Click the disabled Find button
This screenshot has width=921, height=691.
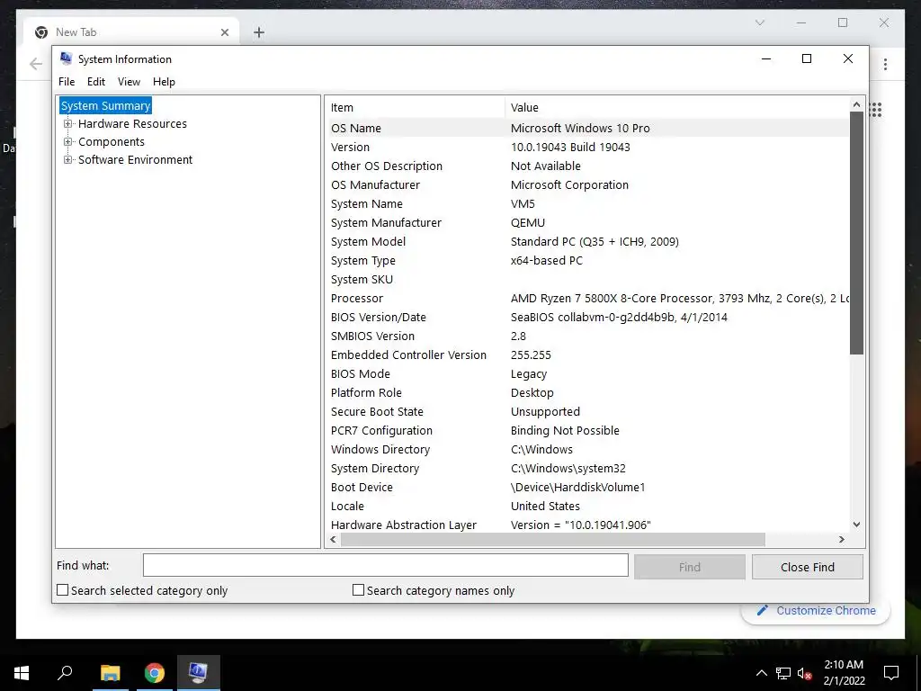click(690, 567)
